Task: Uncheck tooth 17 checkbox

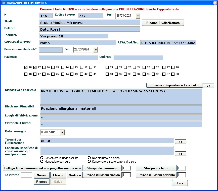Action: point(35,68)
